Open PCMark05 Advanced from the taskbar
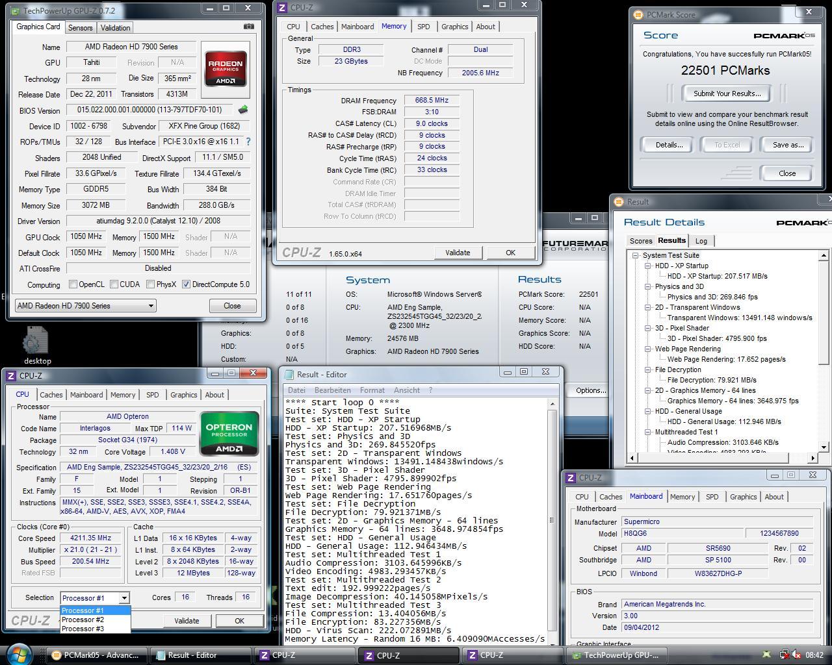Image resolution: width=832 pixels, height=665 pixels. (x=96, y=655)
